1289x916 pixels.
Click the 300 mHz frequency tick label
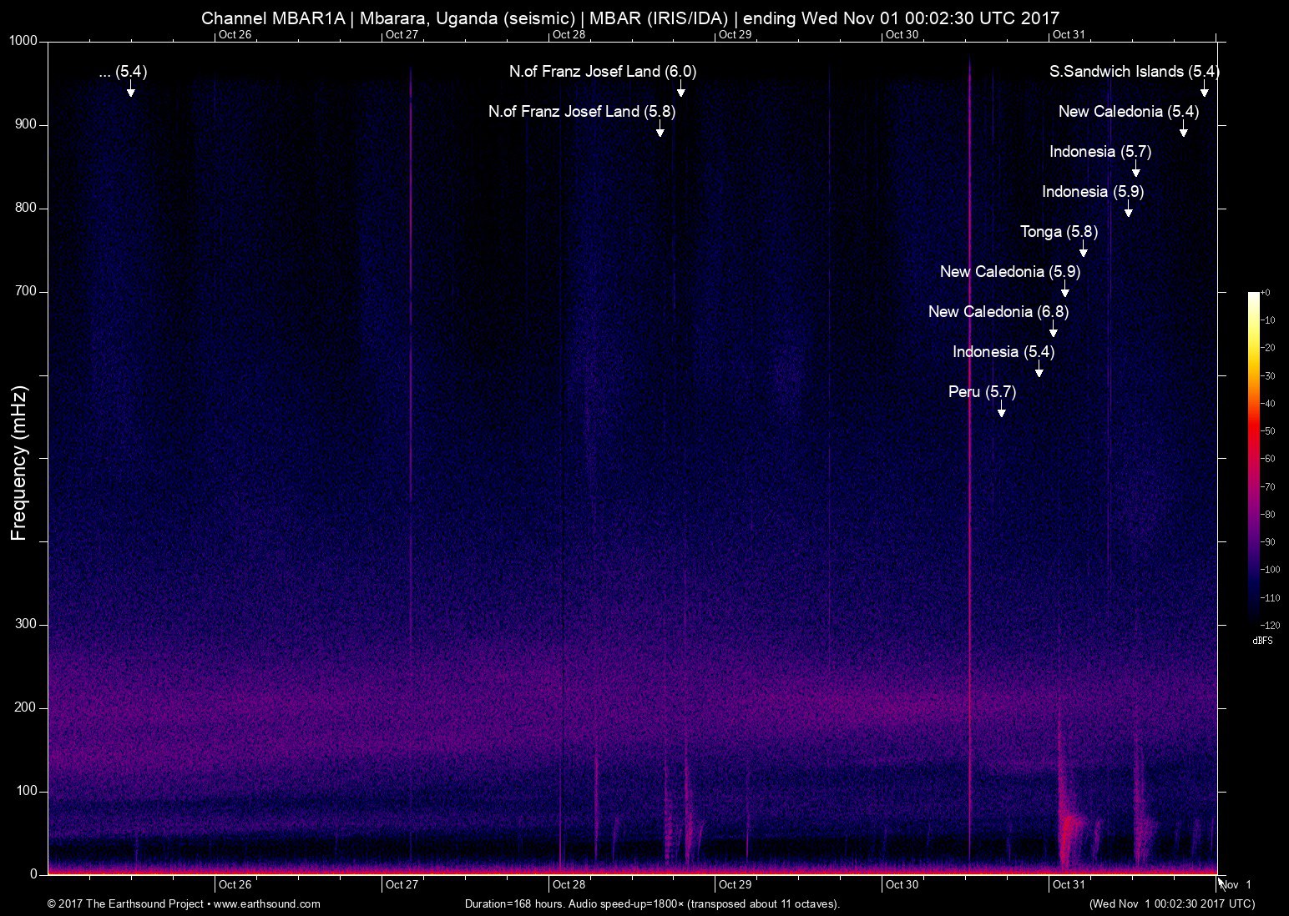pyautogui.click(x=28, y=624)
